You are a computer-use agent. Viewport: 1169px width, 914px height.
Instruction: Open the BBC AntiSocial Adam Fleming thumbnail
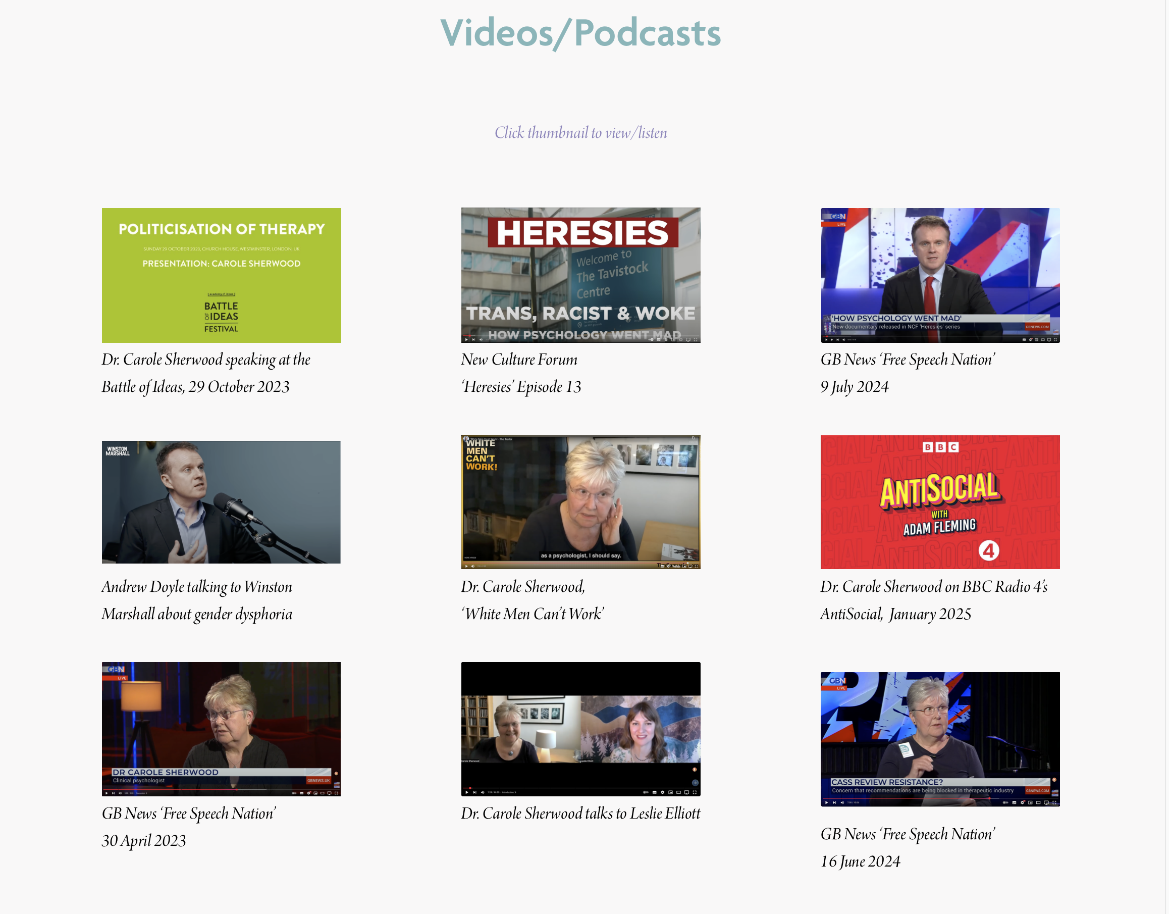pyautogui.click(x=939, y=502)
